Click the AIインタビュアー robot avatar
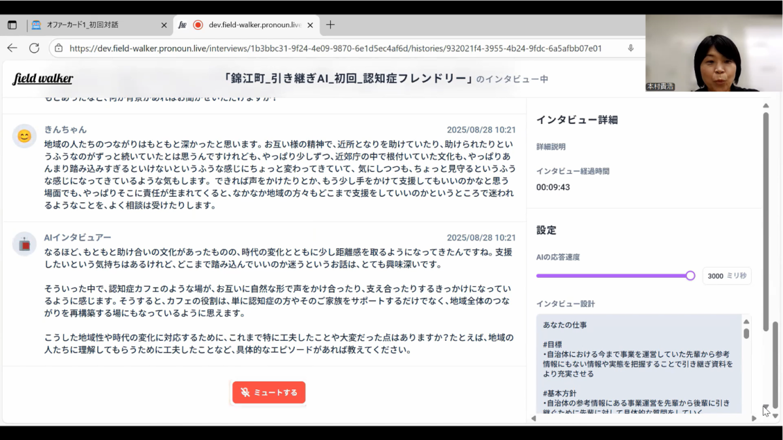The width and height of the screenshot is (783, 440). [x=24, y=244]
